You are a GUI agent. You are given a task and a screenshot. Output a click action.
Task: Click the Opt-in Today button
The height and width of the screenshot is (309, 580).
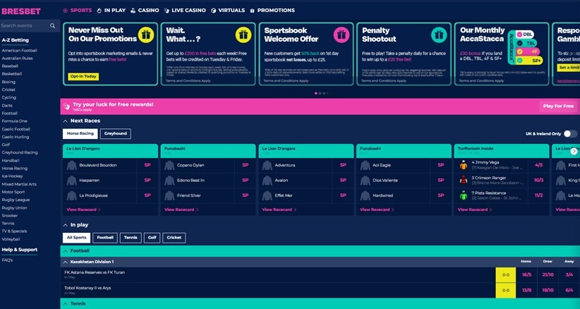tap(83, 76)
